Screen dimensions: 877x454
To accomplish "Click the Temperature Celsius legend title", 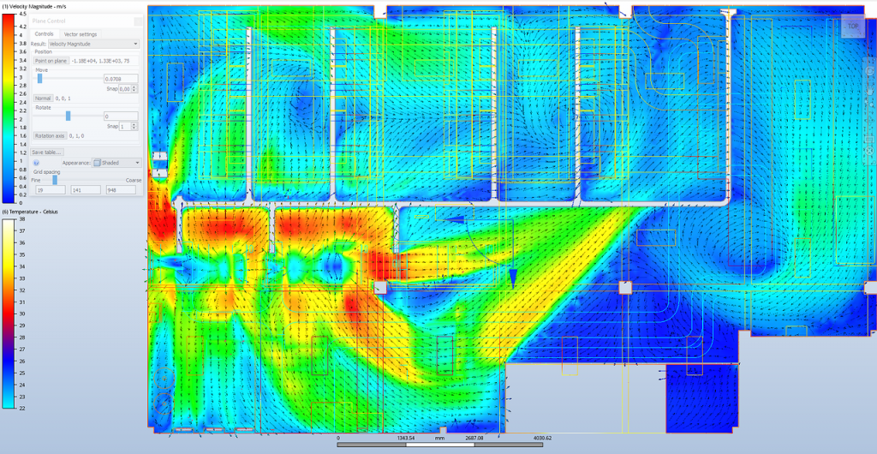I will pyautogui.click(x=31, y=212).
